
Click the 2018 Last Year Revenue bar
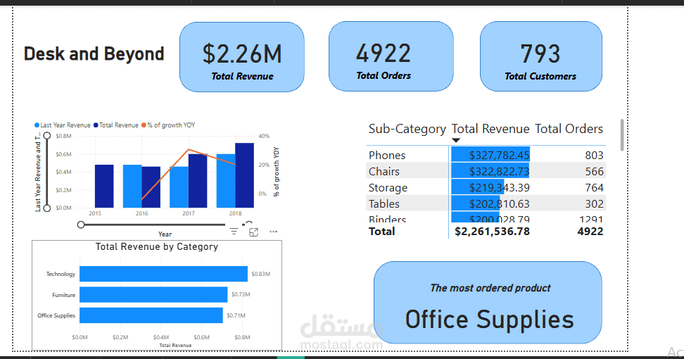click(x=226, y=181)
